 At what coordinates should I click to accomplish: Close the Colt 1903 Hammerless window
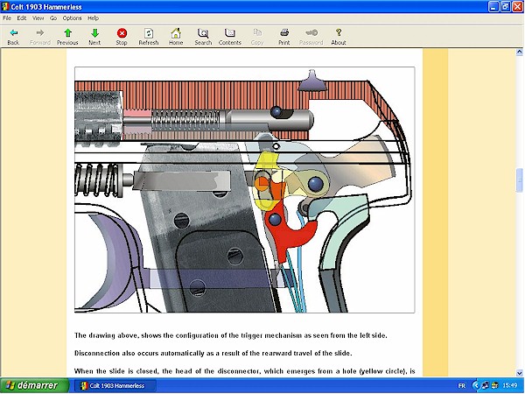pos(518,7)
